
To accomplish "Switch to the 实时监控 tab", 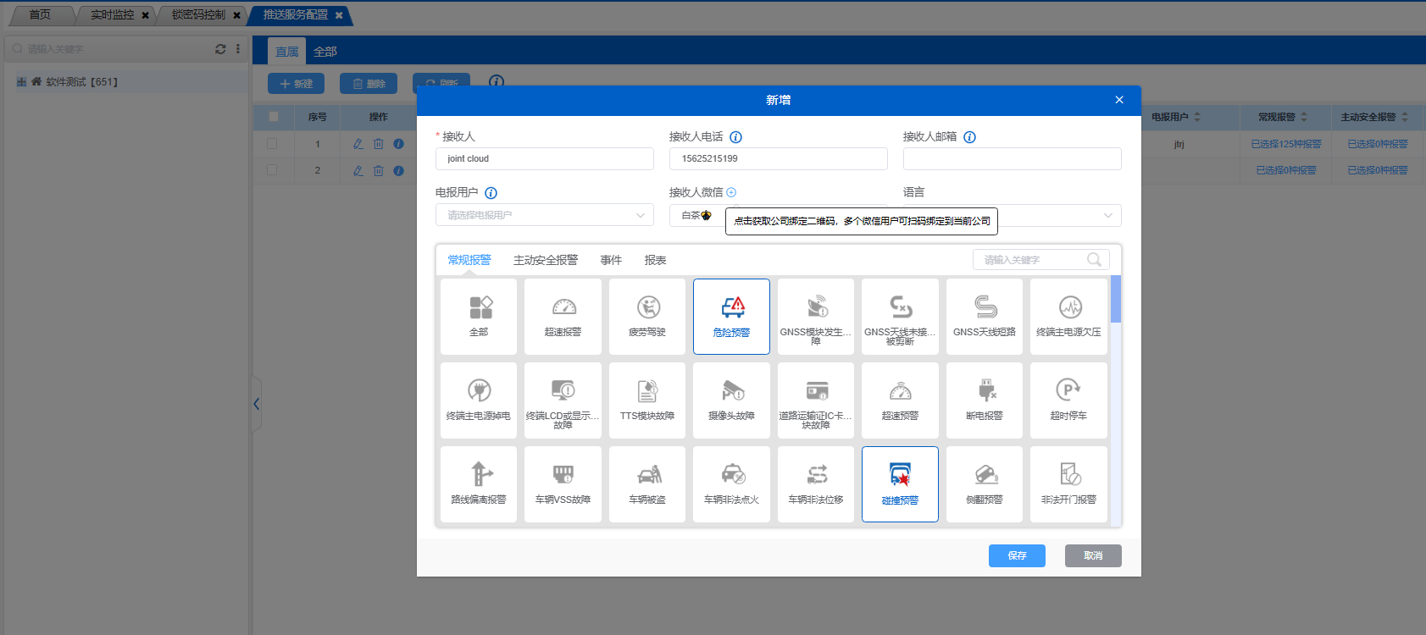I will point(113,14).
